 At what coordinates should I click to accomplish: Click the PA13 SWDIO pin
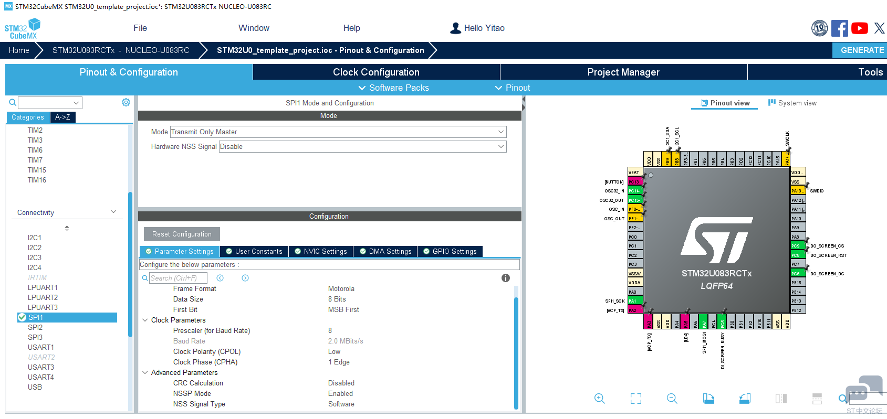point(798,191)
